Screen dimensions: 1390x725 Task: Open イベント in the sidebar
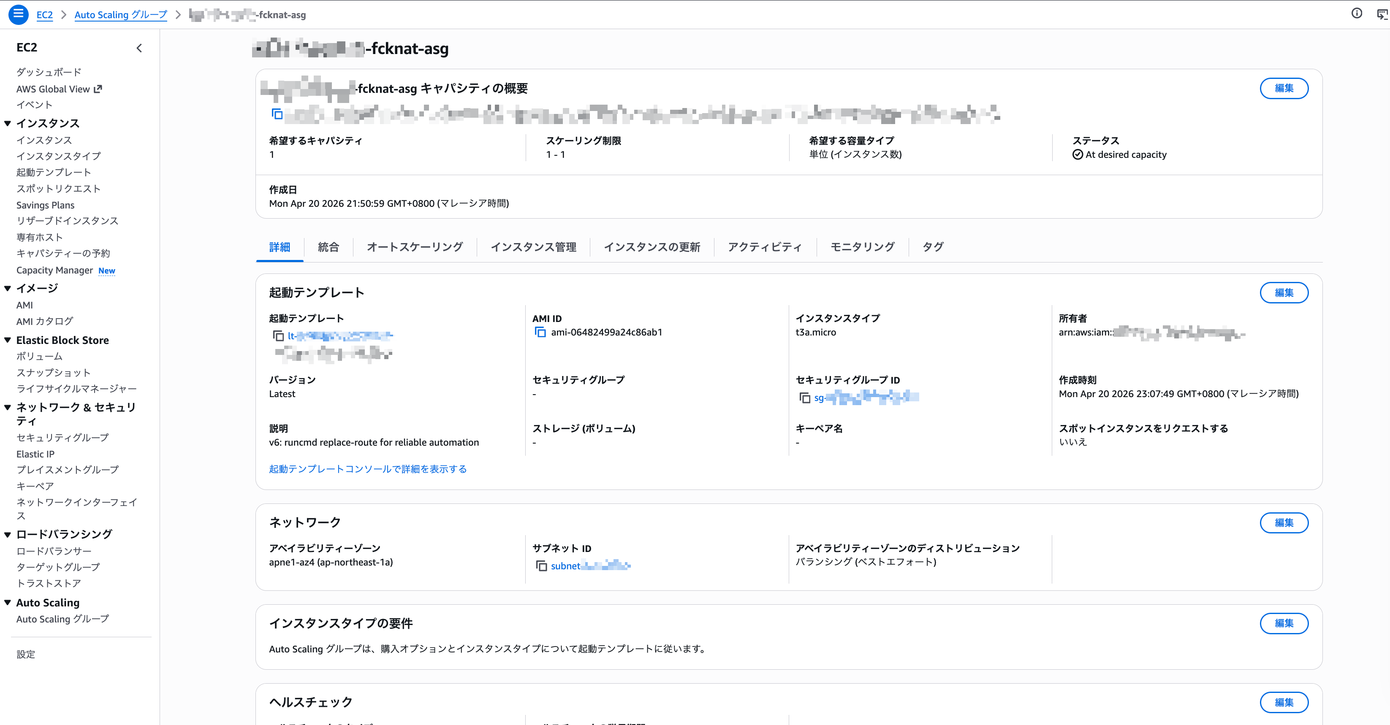[x=35, y=105]
